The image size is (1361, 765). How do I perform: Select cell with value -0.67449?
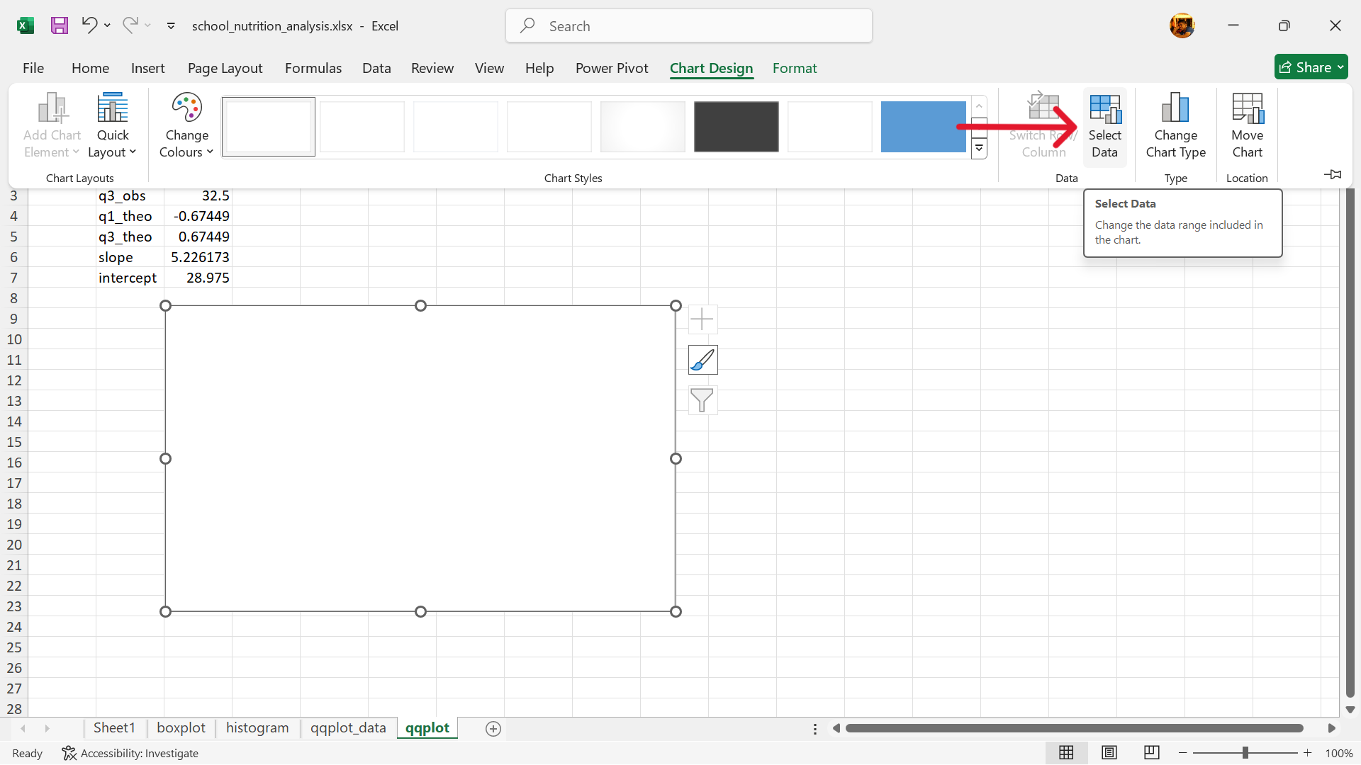198,216
